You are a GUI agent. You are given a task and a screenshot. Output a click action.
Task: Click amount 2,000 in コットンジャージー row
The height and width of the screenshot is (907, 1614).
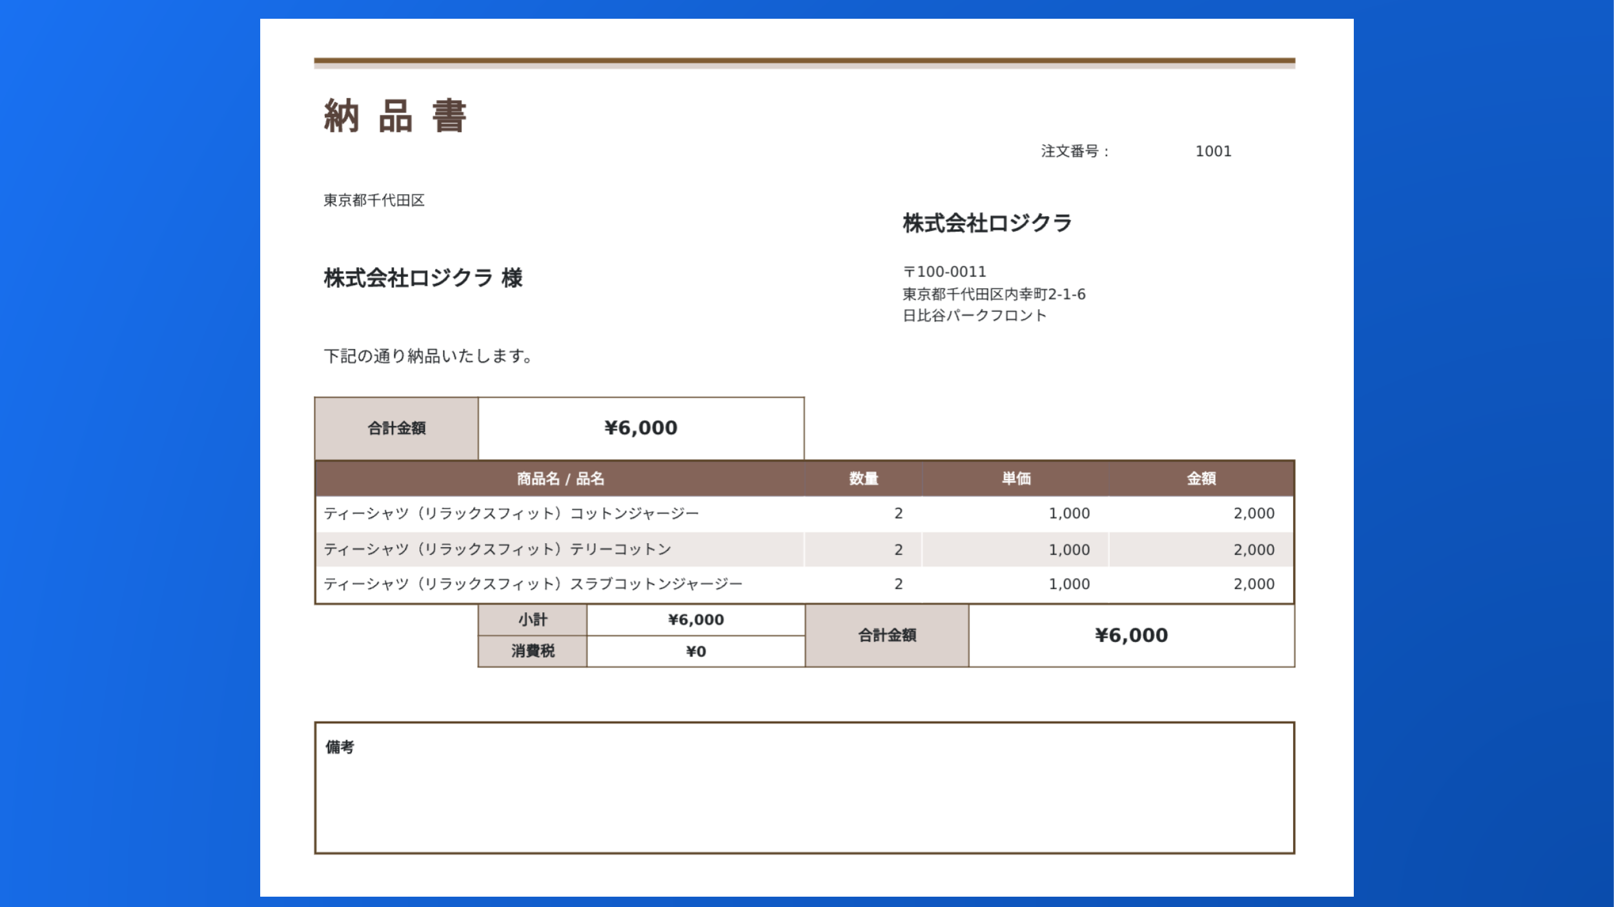1254,513
